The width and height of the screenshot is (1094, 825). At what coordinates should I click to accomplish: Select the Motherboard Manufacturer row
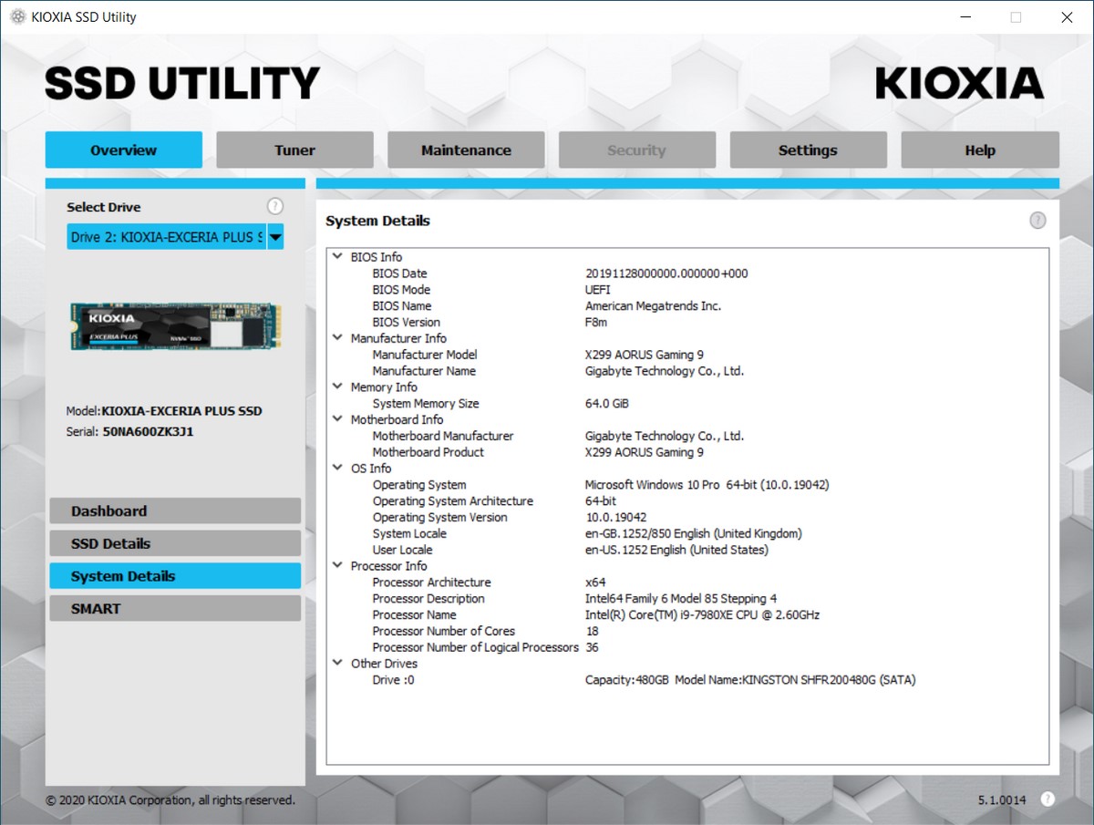point(687,436)
